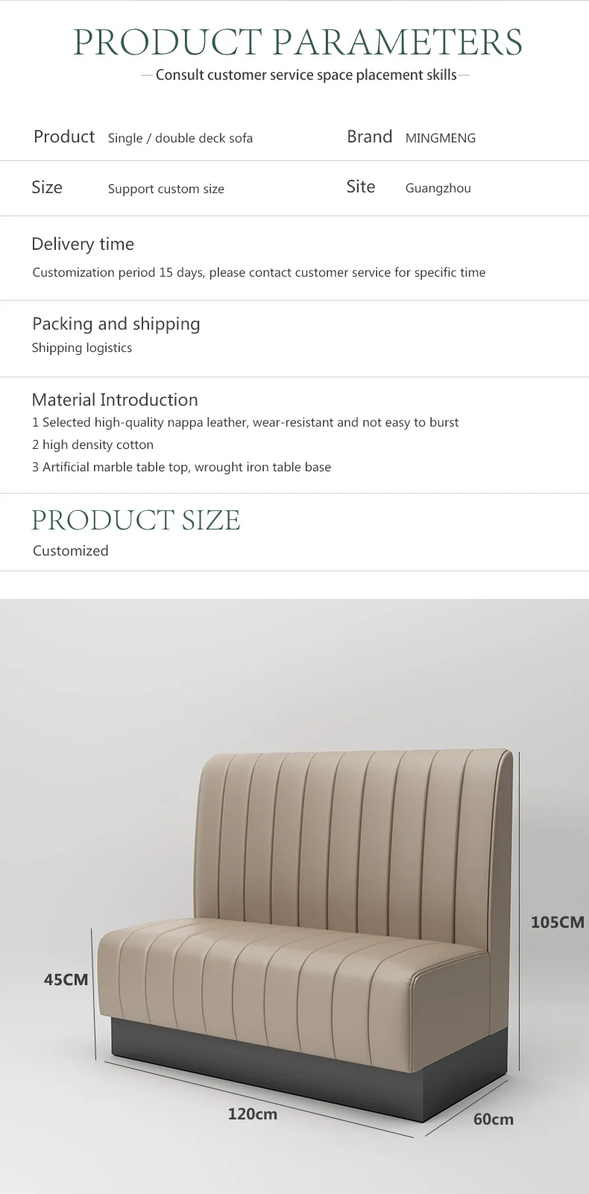Click the 120cm width dimension label

click(252, 1114)
